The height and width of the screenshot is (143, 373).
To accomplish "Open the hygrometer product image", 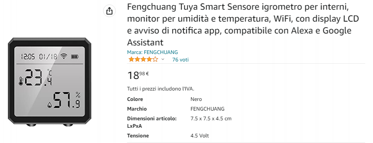I will tap(50, 82).
